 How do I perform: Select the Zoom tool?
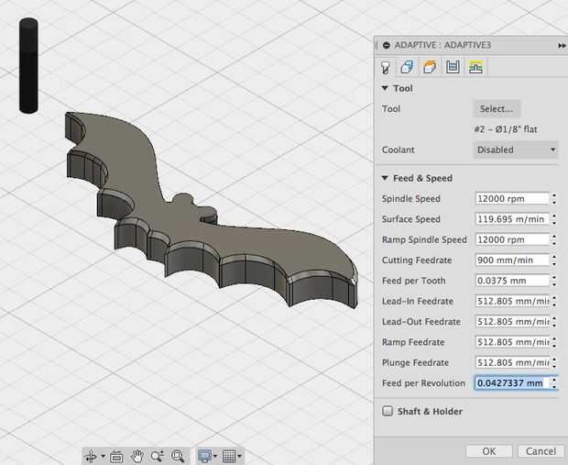[x=158, y=456]
